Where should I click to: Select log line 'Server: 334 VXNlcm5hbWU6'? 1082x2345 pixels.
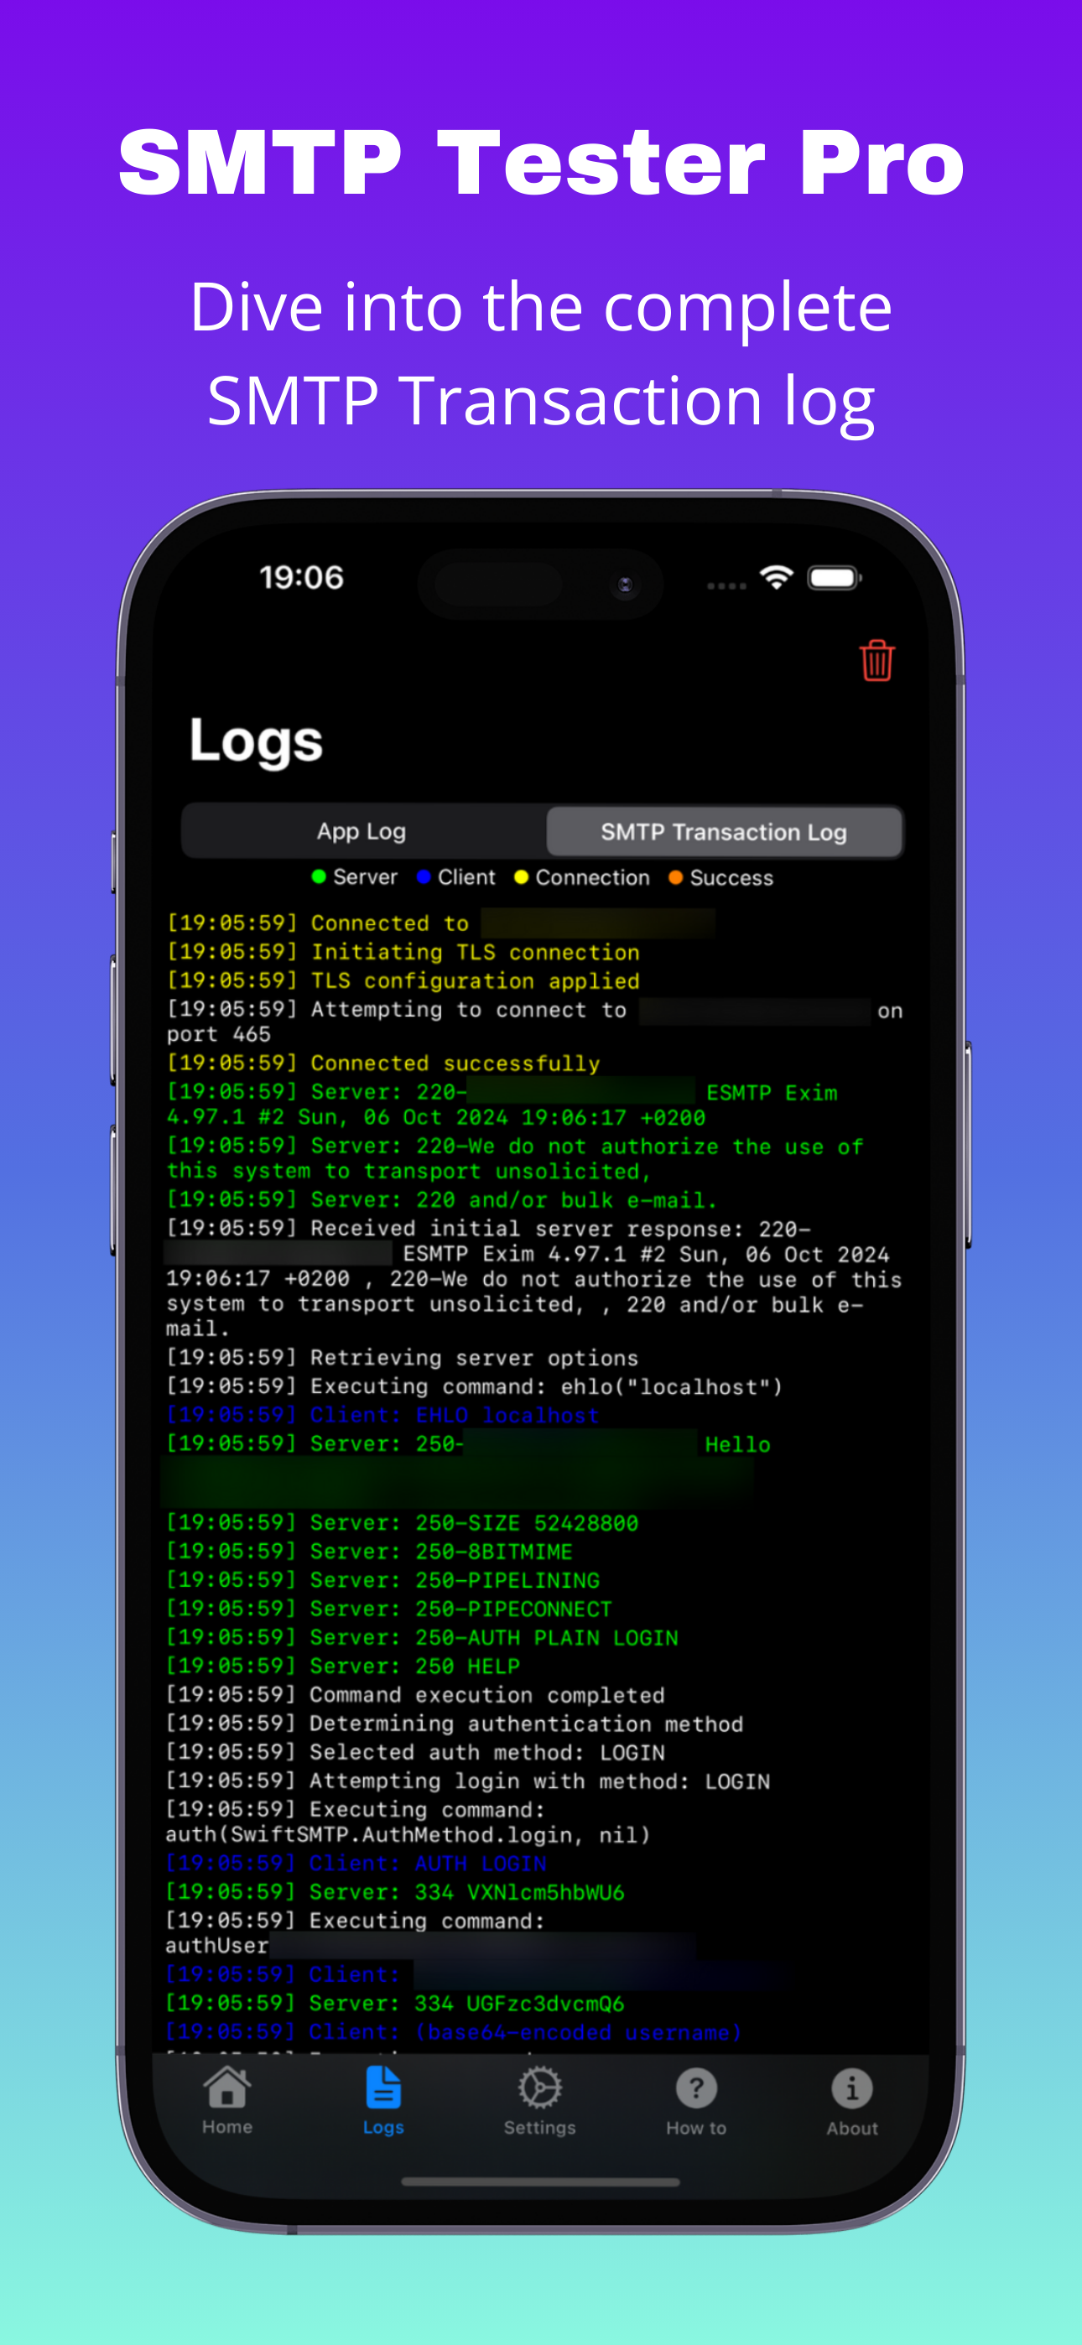coord(395,1893)
